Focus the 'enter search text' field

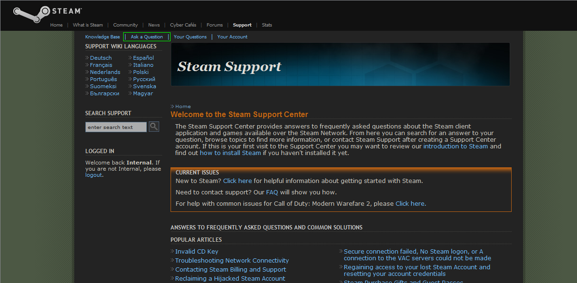coord(116,127)
